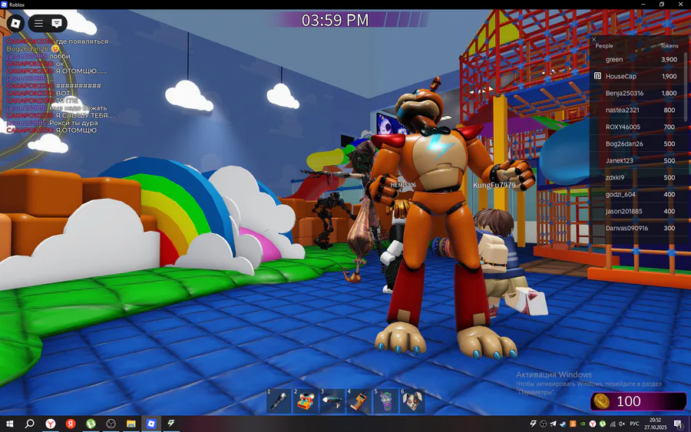Open the lightning-bolt app on the taskbar

pyautogui.click(x=171, y=424)
